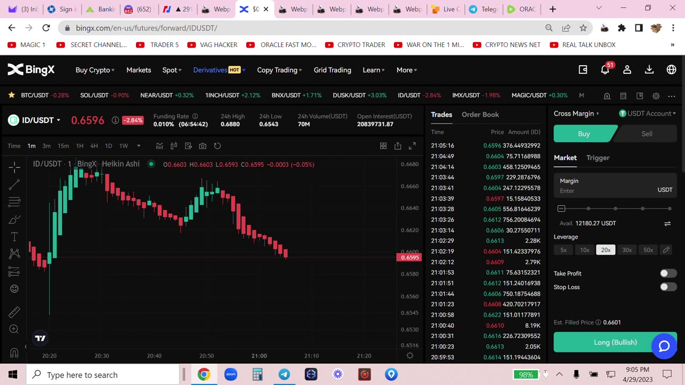Screen dimensions: 685x385
Task: Expand more timeframes dropdown arrow
Action: coord(139,146)
